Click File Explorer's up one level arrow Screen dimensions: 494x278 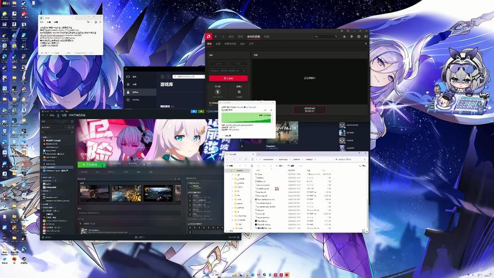(x=239, y=160)
